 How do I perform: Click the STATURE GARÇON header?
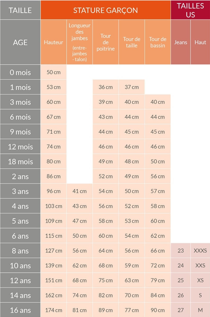[x=105, y=10]
